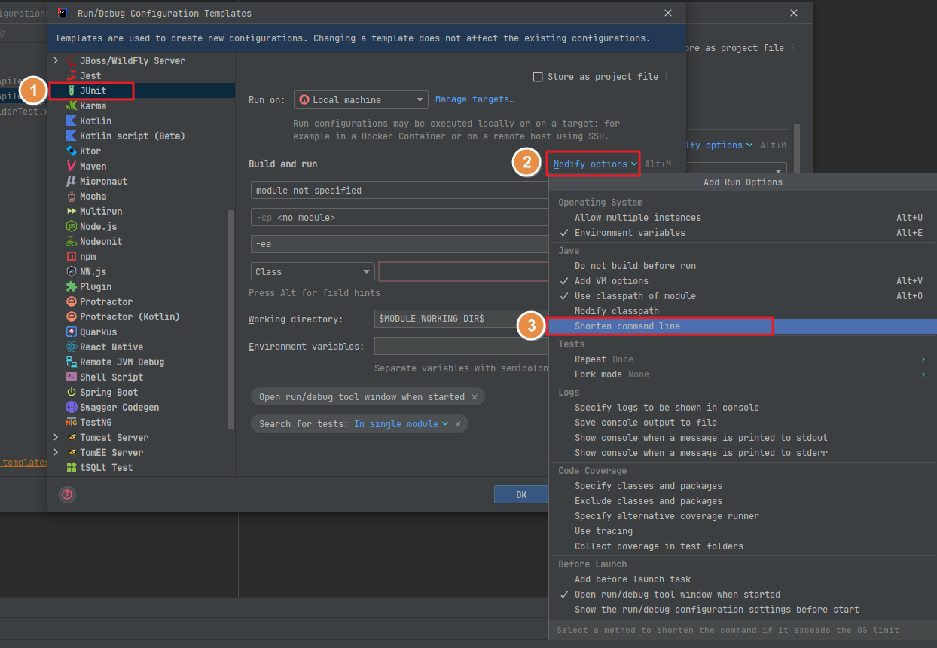Viewport: 937px width, 648px height.
Task: Click the class name input field
Action: coord(464,272)
